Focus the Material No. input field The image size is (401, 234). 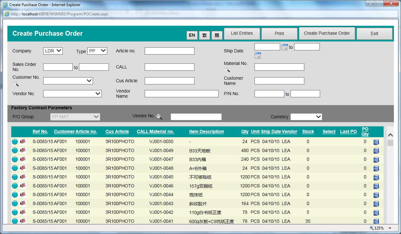coord(279,67)
